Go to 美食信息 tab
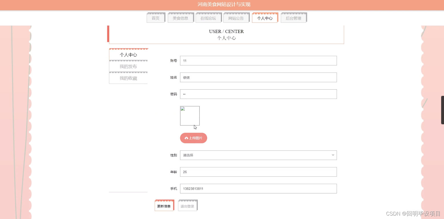The height and width of the screenshot is (219, 444). pos(180,18)
